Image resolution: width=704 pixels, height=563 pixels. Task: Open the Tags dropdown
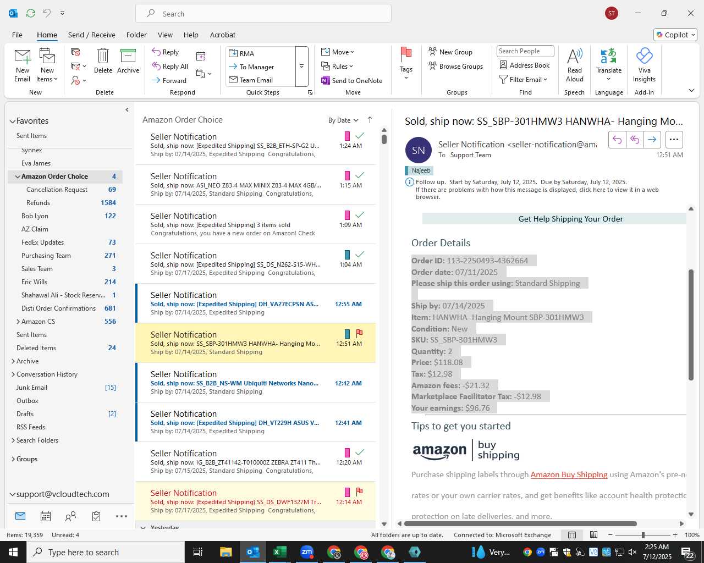pyautogui.click(x=406, y=63)
